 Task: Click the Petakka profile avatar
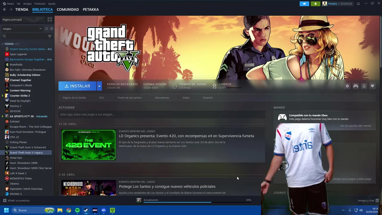(x=325, y=4)
